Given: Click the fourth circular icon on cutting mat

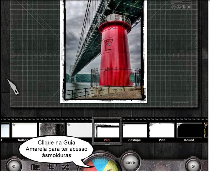Looking at the screenshot, I should click(189, 7).
